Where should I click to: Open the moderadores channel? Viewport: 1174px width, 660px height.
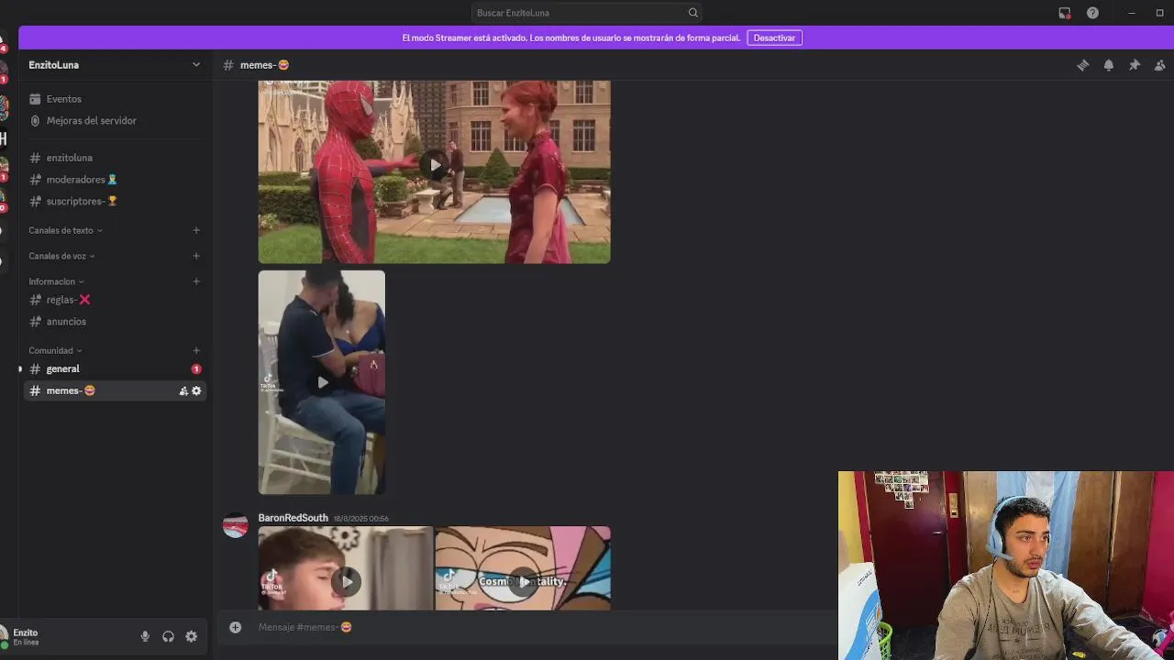115,180
